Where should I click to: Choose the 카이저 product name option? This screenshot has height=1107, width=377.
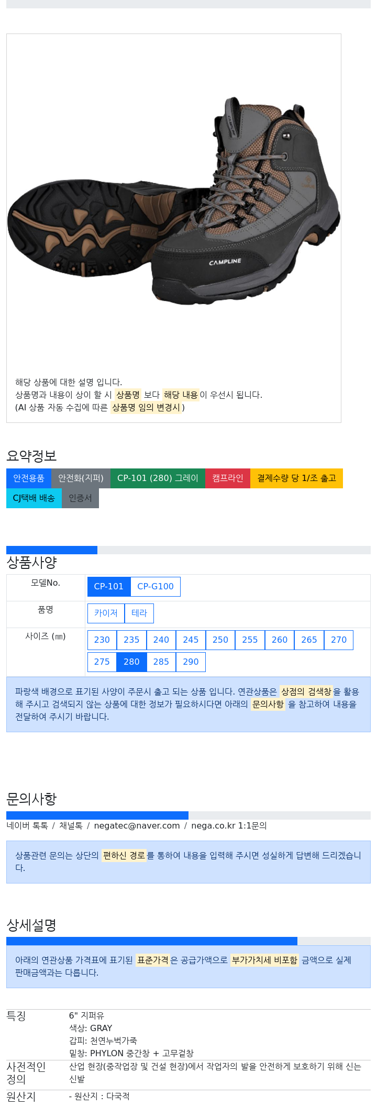tap(106, 613)
